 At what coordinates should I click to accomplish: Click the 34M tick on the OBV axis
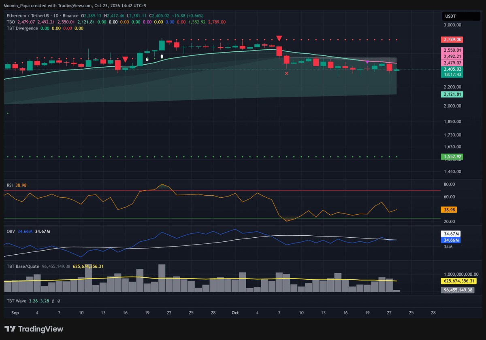(449, 247)
